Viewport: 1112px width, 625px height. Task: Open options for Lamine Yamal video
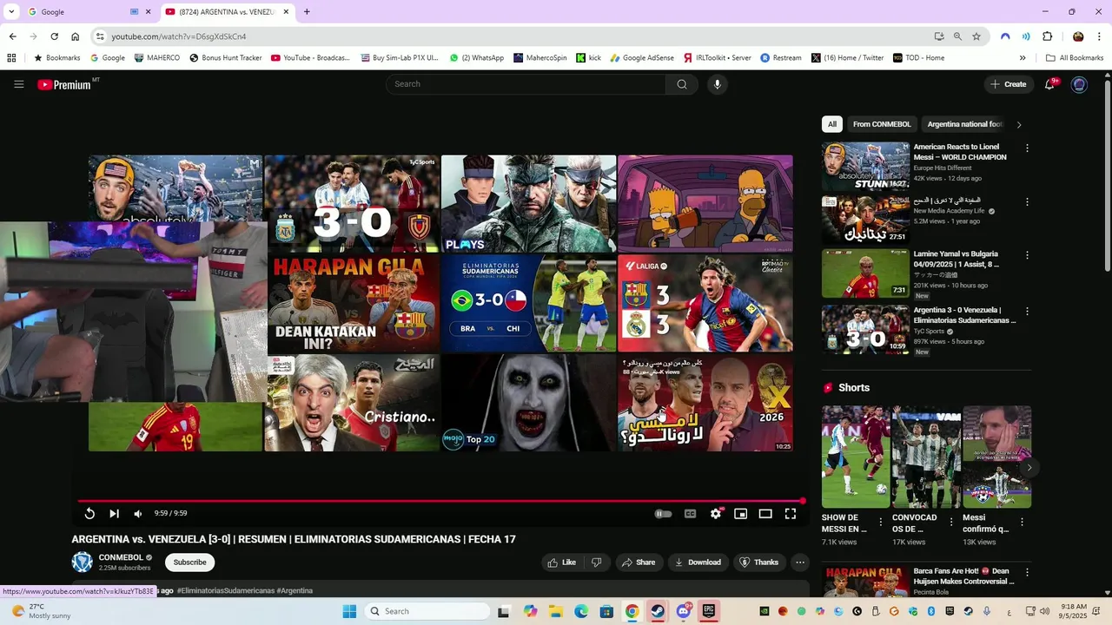click(1027, 256)
